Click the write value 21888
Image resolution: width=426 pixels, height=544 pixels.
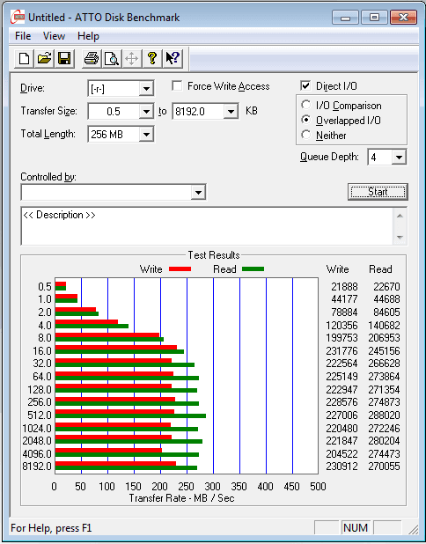[344, 287]
